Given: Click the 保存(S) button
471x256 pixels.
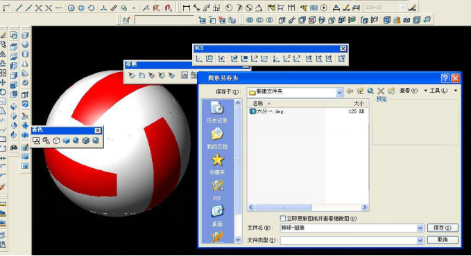Looking at the screenshot, I should (x=443, y=228).
